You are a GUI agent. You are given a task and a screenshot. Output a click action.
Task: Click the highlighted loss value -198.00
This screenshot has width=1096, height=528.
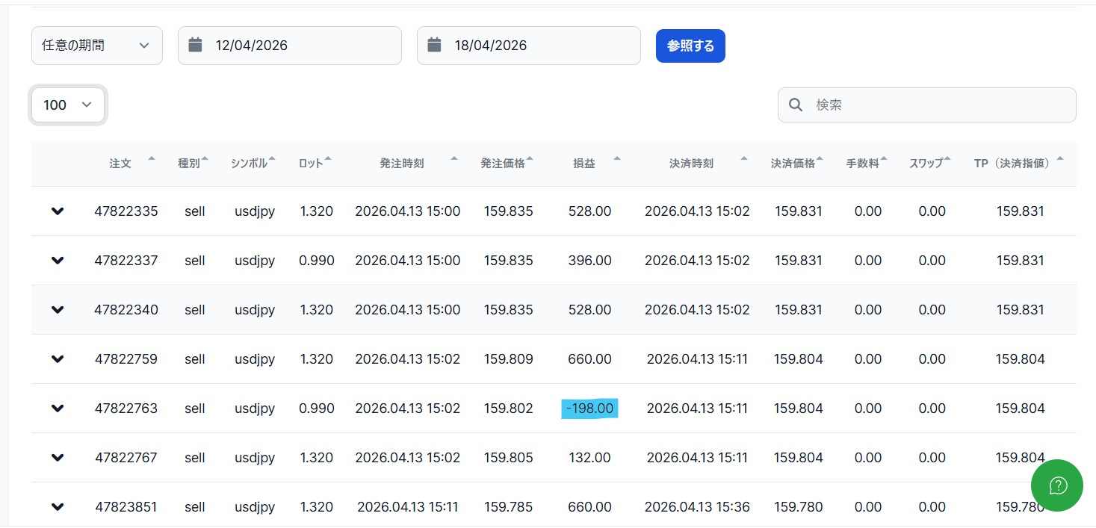click(589, 409)
